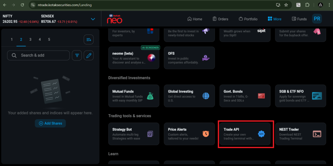The image size is (333, 166).
Task: Click the add watchlist icon
Action: coord(88,40)
